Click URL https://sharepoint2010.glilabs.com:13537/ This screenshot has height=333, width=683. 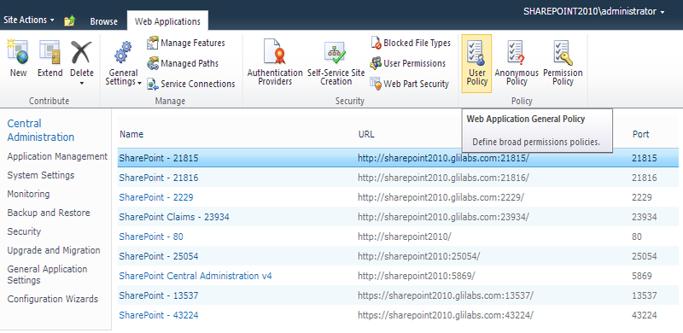pos(445,295)
